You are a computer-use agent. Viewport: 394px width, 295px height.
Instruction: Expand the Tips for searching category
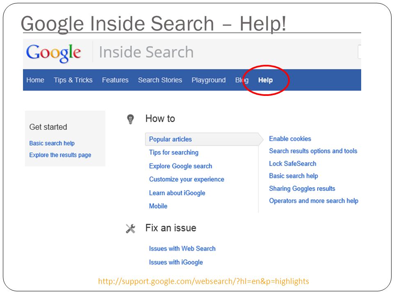click(174, 152)
